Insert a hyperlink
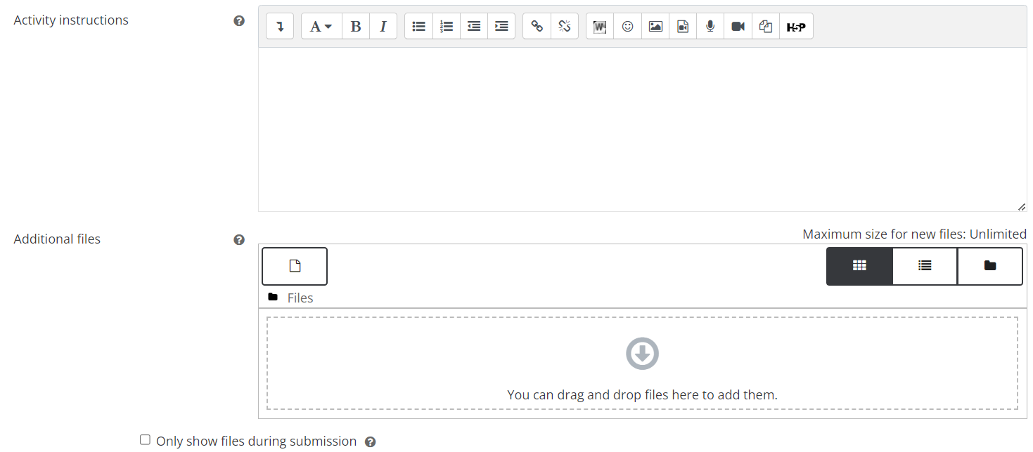 (x=537, y=27)
